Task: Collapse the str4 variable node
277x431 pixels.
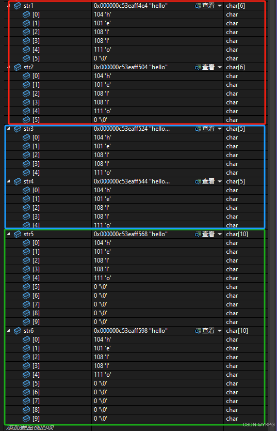Action: [8, 181]
